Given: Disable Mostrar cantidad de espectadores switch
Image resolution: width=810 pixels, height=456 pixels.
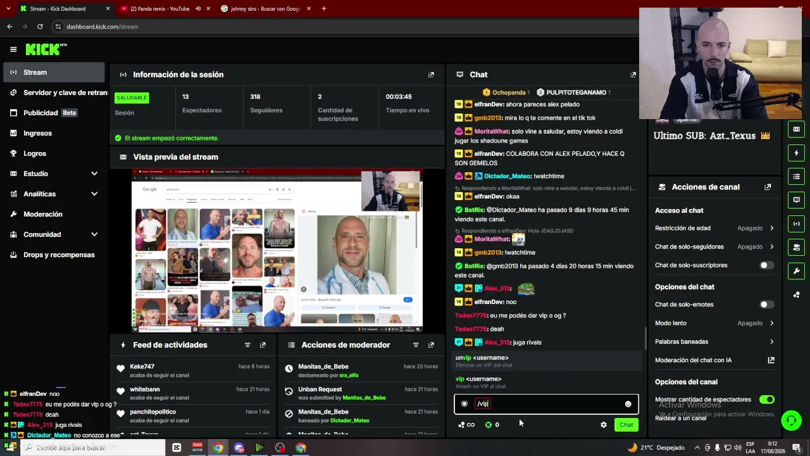Looking at the screenshot, I should pyautogui.click(x=766, y=400).
